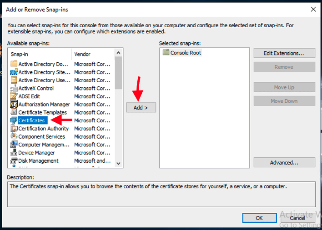Image resolution: width=322 pixels, height=230 pixels.
Task: Select the Active Directory Sites snap-in icon
Action: point(14,72)
